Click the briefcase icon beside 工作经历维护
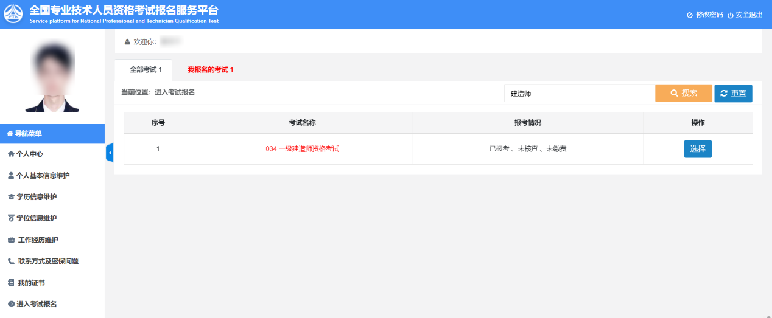This screenshot has width=772, height=318. pyautogui.click(x=12, y=240)
